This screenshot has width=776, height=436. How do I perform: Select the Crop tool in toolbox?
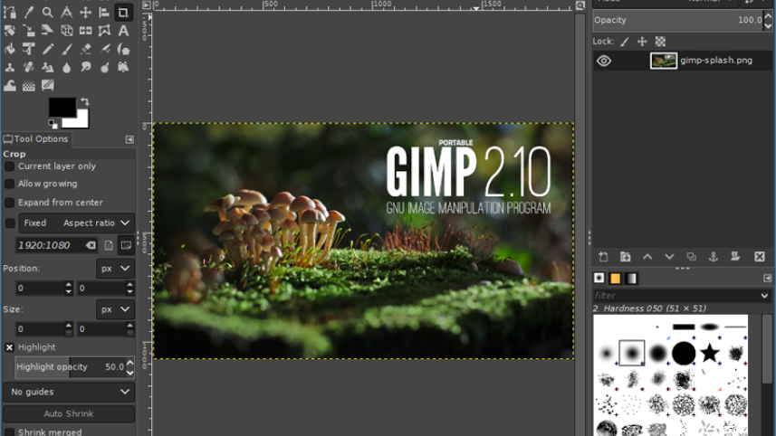(x=124, y=12)
